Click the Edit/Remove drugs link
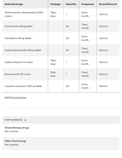Viewport: 122px width, 158px height. coord(15,97)
